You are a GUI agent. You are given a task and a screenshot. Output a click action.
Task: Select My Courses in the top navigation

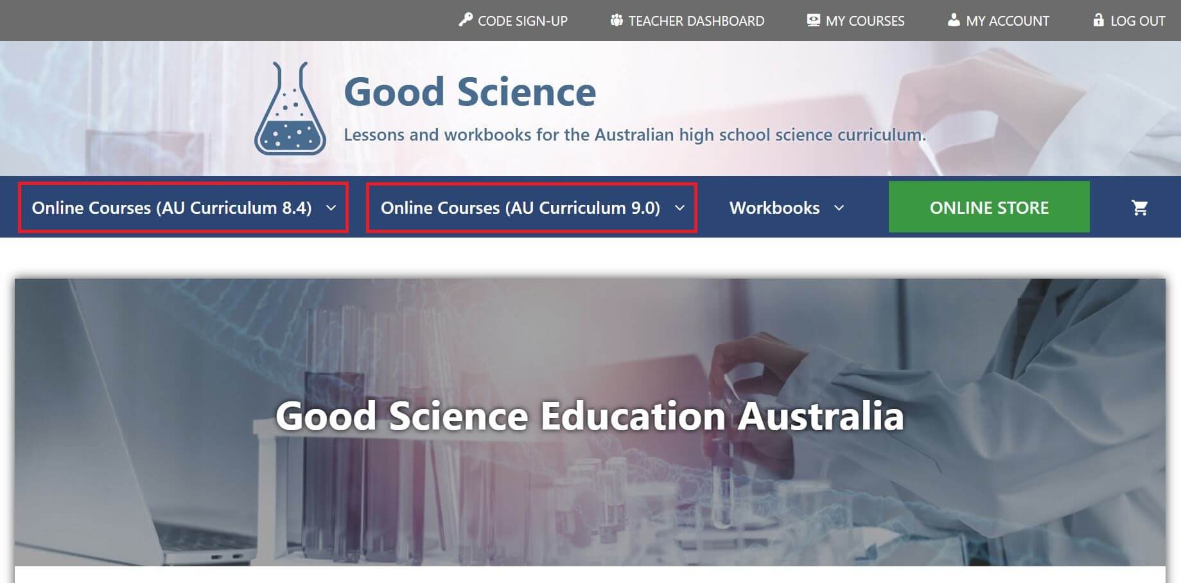(864, 20)
